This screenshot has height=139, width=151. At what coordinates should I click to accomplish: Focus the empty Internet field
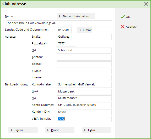click(84, 78)
